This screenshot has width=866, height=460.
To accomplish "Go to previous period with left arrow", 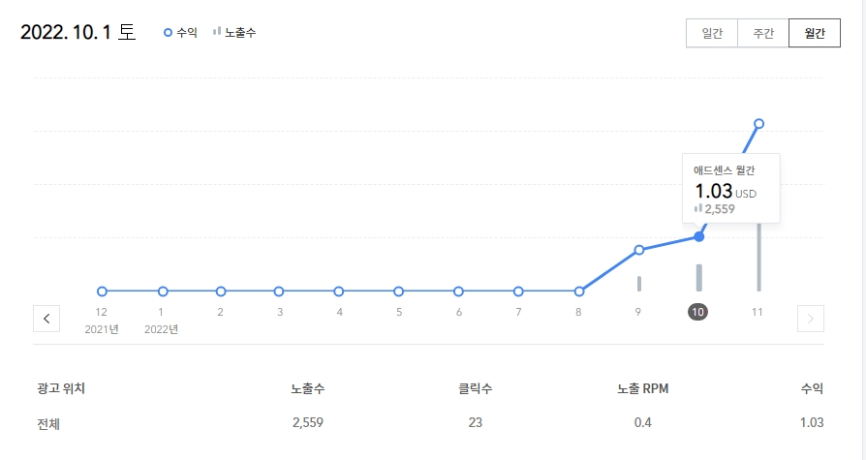I will [46, 319].
